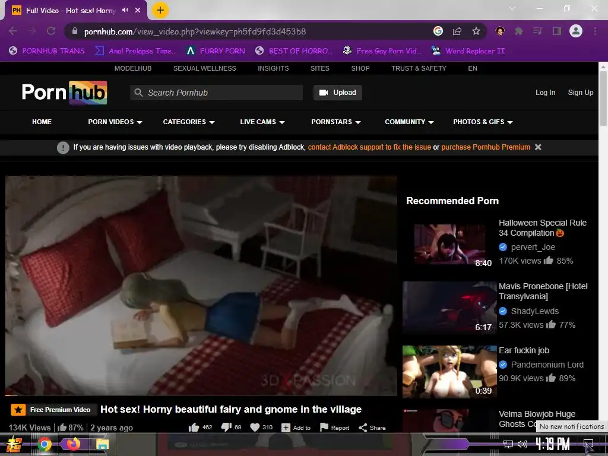Click the search magnifier icon
This screenshot has height=456, width=608.
coord(138,93)
